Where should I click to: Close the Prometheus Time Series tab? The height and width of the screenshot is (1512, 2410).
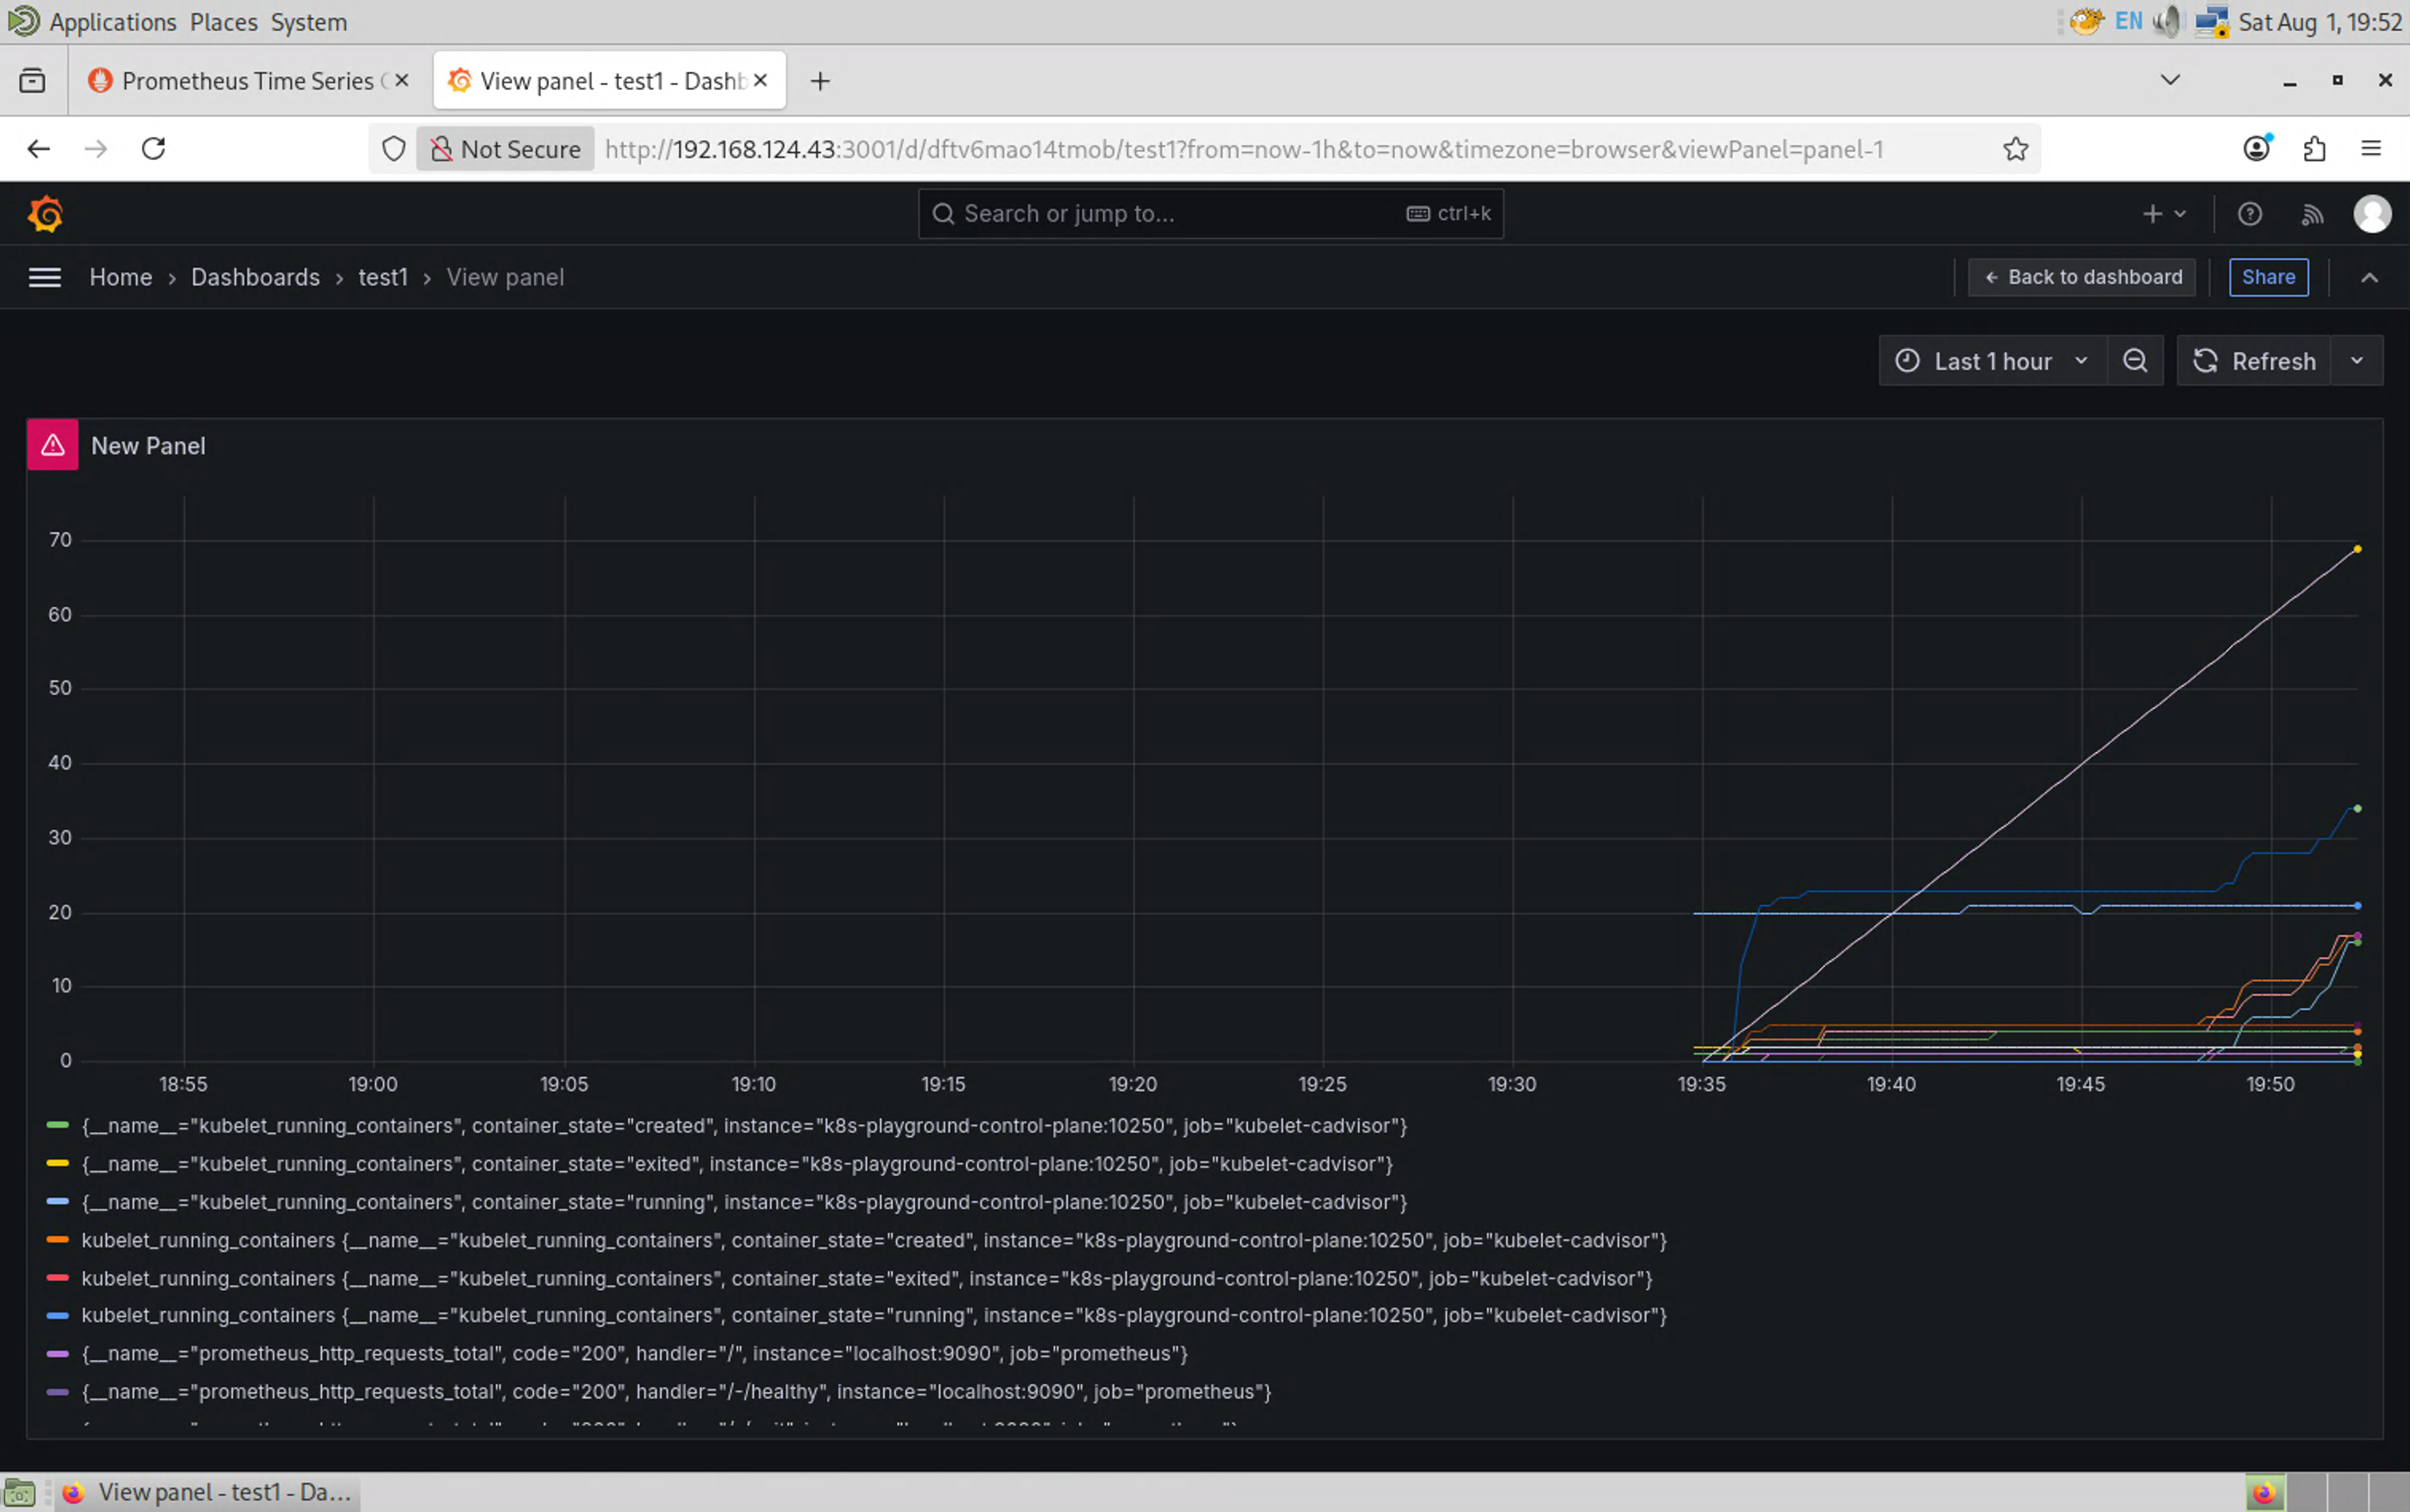tap(402, 80)
